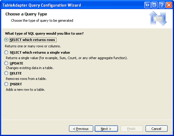The height and width of the screenshot is (136, 174).
Task: Click the left-right arrows title bar icon
Action: click(147, 5)
